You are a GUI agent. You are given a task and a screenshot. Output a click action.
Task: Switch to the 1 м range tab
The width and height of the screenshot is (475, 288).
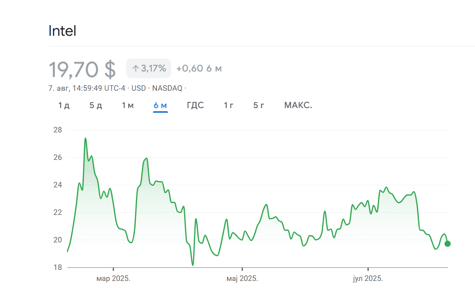(128, 105)
